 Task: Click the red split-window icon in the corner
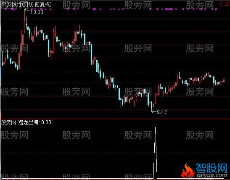(227, 4)
